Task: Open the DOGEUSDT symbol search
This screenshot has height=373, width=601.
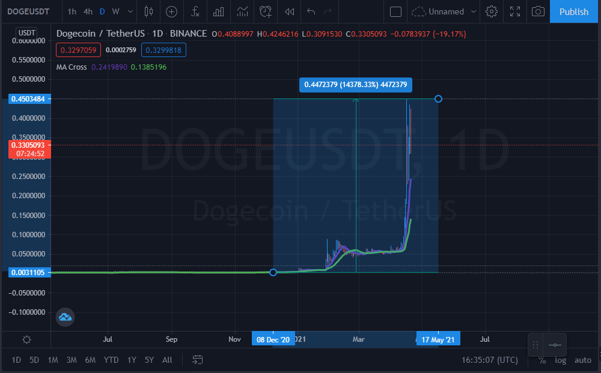Action: coord(28,11)
